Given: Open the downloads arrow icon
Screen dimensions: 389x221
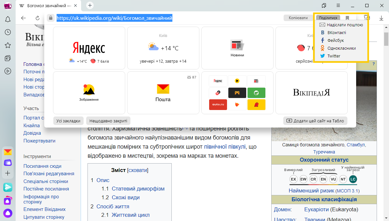Looking at the screenshot, I should click(x=381, y=18).
